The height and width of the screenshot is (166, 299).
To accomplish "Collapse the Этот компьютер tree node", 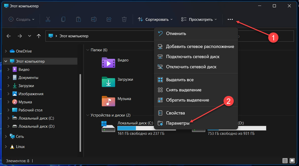I will (x=6, y=61).
